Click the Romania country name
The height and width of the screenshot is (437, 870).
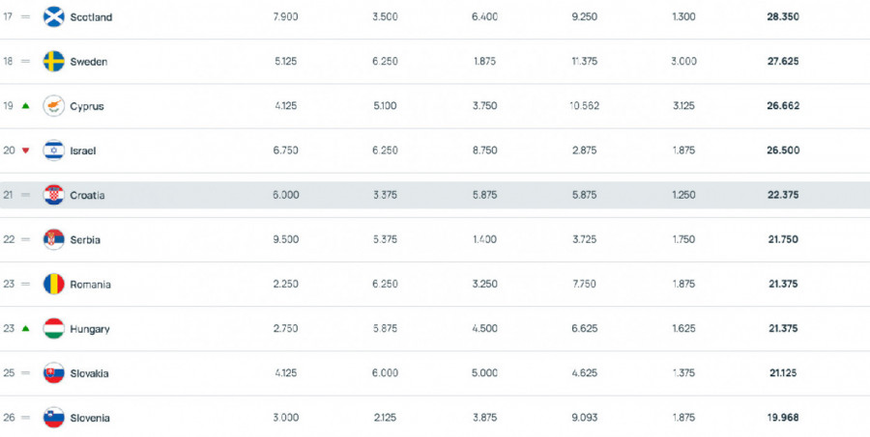pyautogui.click(x=91, y=285)
